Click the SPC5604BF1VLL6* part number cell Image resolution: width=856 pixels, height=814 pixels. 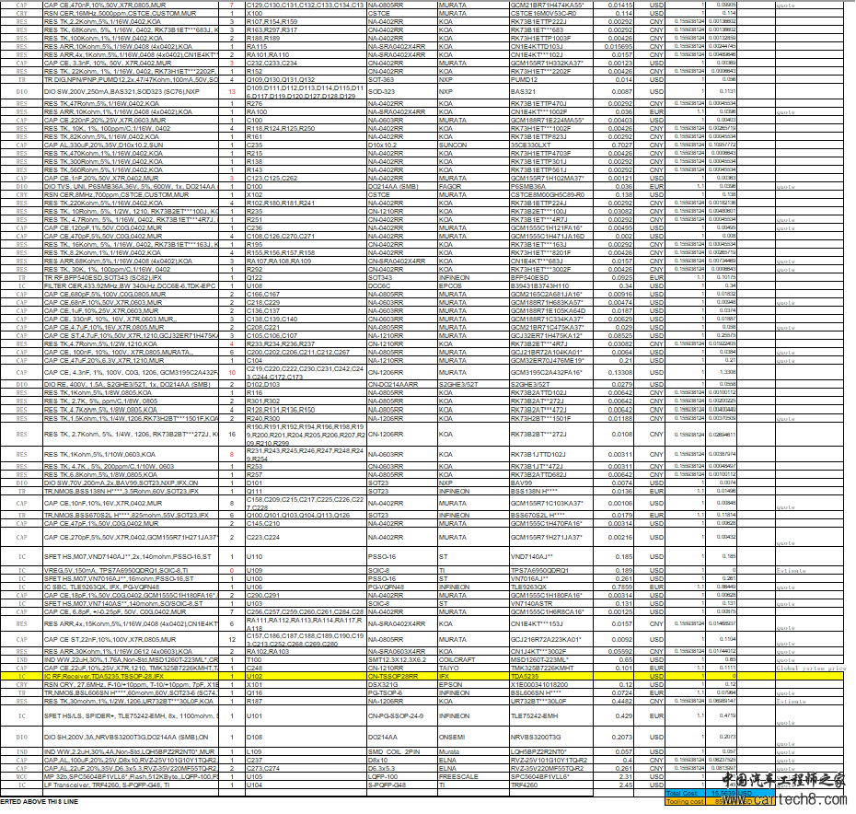[x=550, y=776]
